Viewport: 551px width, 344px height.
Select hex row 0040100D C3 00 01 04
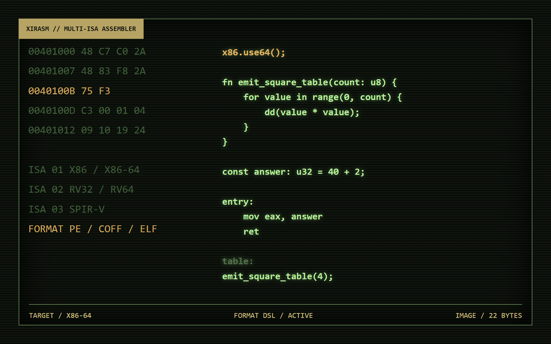87,111
